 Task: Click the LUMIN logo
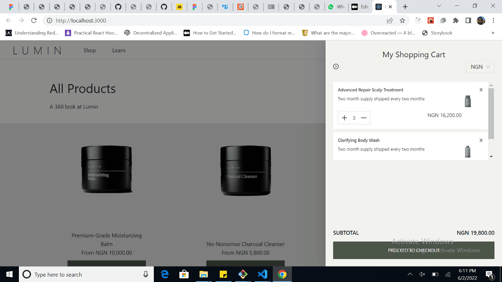click(37, 51)
